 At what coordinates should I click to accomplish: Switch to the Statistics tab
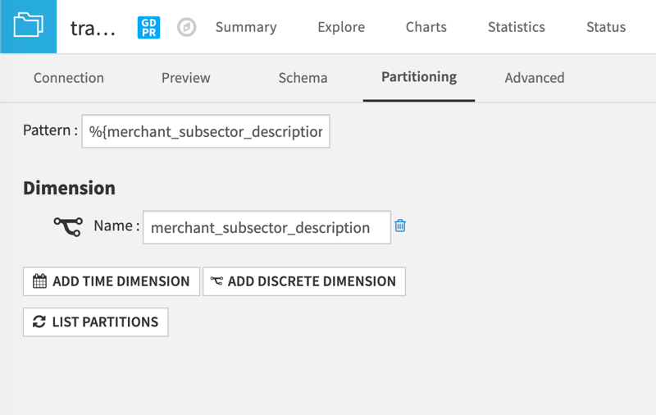[516, 27]
